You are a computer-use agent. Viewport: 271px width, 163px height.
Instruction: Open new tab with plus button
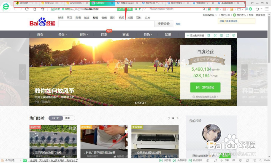pyautogui.click(x=244, y=3)
